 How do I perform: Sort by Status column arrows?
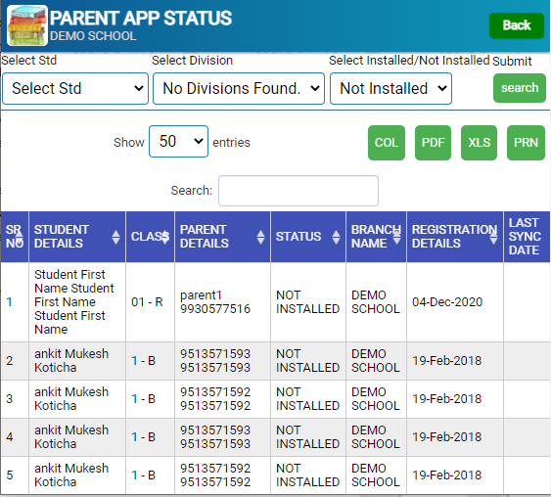pos(336,237)
